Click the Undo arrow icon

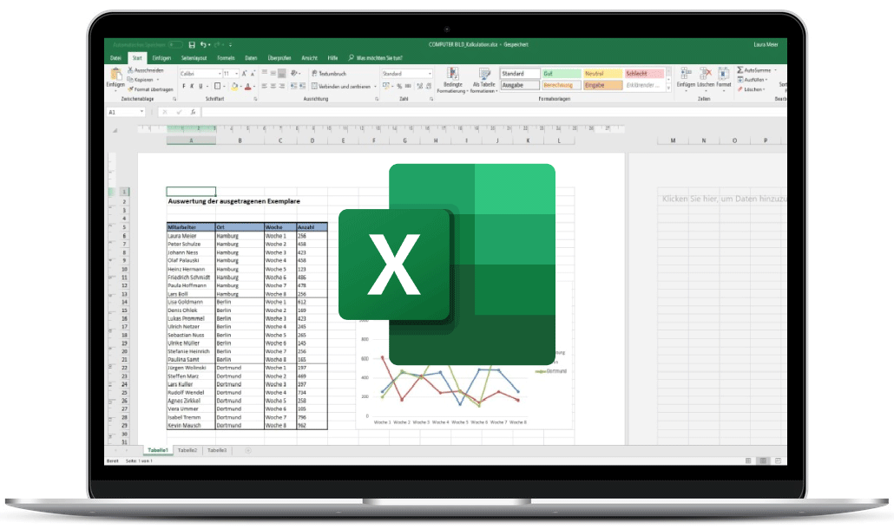(x=203, y=44)
